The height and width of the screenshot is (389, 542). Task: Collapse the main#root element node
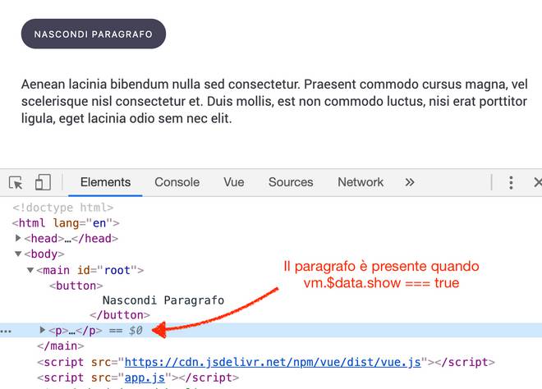tap(30, 270)
